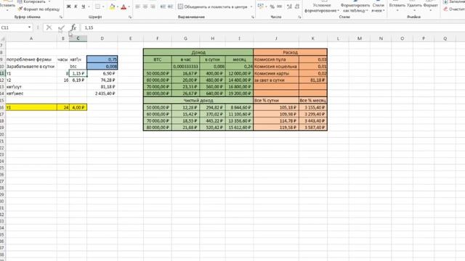Apply the red Font Color letter A
465x261 pixels.
(x=124, y=7)
